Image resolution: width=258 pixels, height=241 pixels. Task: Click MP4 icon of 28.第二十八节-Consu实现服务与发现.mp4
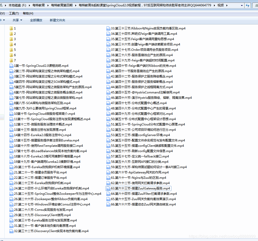point(11,210)
